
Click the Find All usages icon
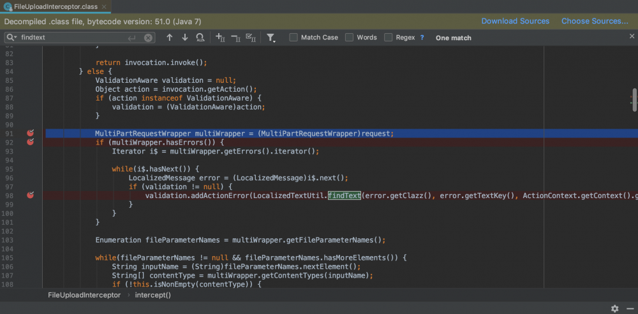[x=201, y=38]
